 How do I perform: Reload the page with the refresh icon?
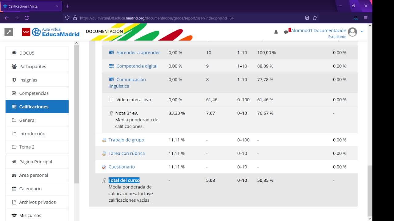coord(27,18)
